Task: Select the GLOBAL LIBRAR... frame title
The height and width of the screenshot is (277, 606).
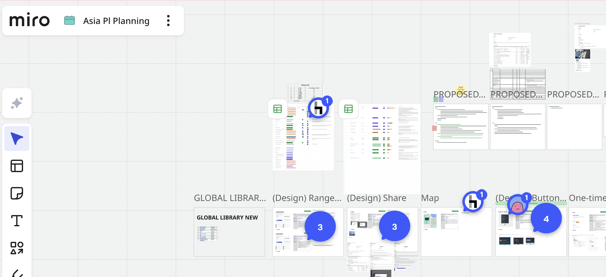Action: click(x=230, y=198)
